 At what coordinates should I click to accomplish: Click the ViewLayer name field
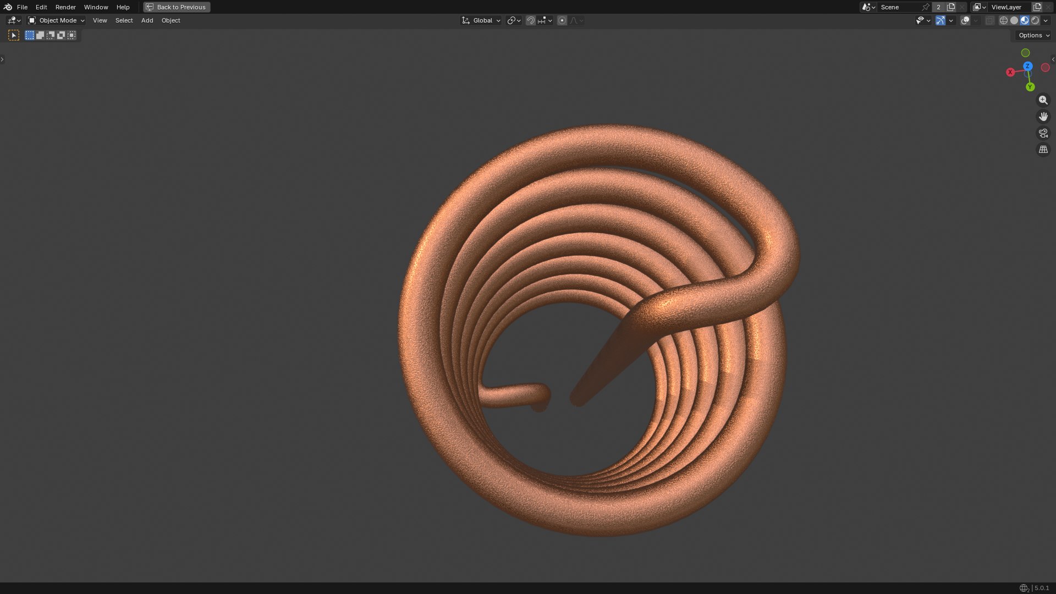tap(1010, 7)
